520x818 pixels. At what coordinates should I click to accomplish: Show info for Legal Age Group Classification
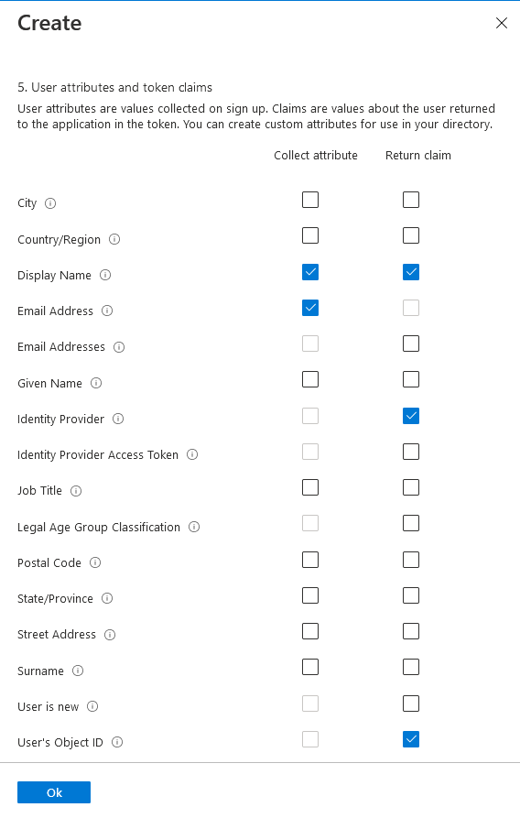[194, 527]
